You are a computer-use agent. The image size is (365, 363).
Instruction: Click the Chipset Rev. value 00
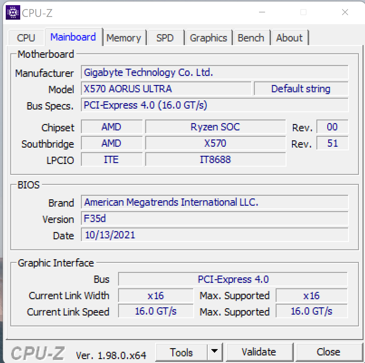click(x=332, y=127)
